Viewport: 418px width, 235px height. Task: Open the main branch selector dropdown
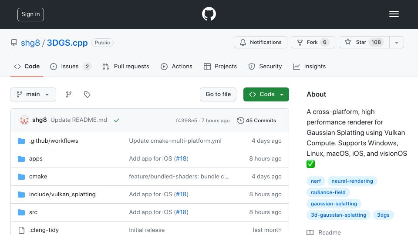pos(34,94)
